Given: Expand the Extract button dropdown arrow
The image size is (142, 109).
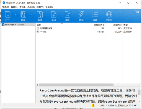Looking at the screenshot, I should pos(31,14).
